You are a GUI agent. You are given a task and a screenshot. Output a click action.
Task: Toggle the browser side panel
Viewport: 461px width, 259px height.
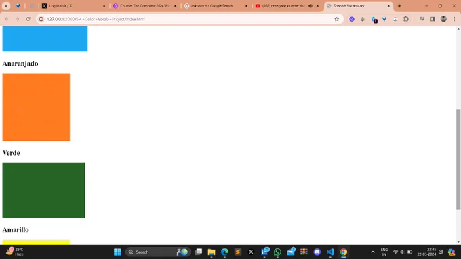pyautogui.click(x=433, y=19)
